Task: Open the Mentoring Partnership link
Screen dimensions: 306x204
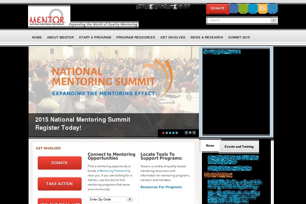Action: point(115,171)
